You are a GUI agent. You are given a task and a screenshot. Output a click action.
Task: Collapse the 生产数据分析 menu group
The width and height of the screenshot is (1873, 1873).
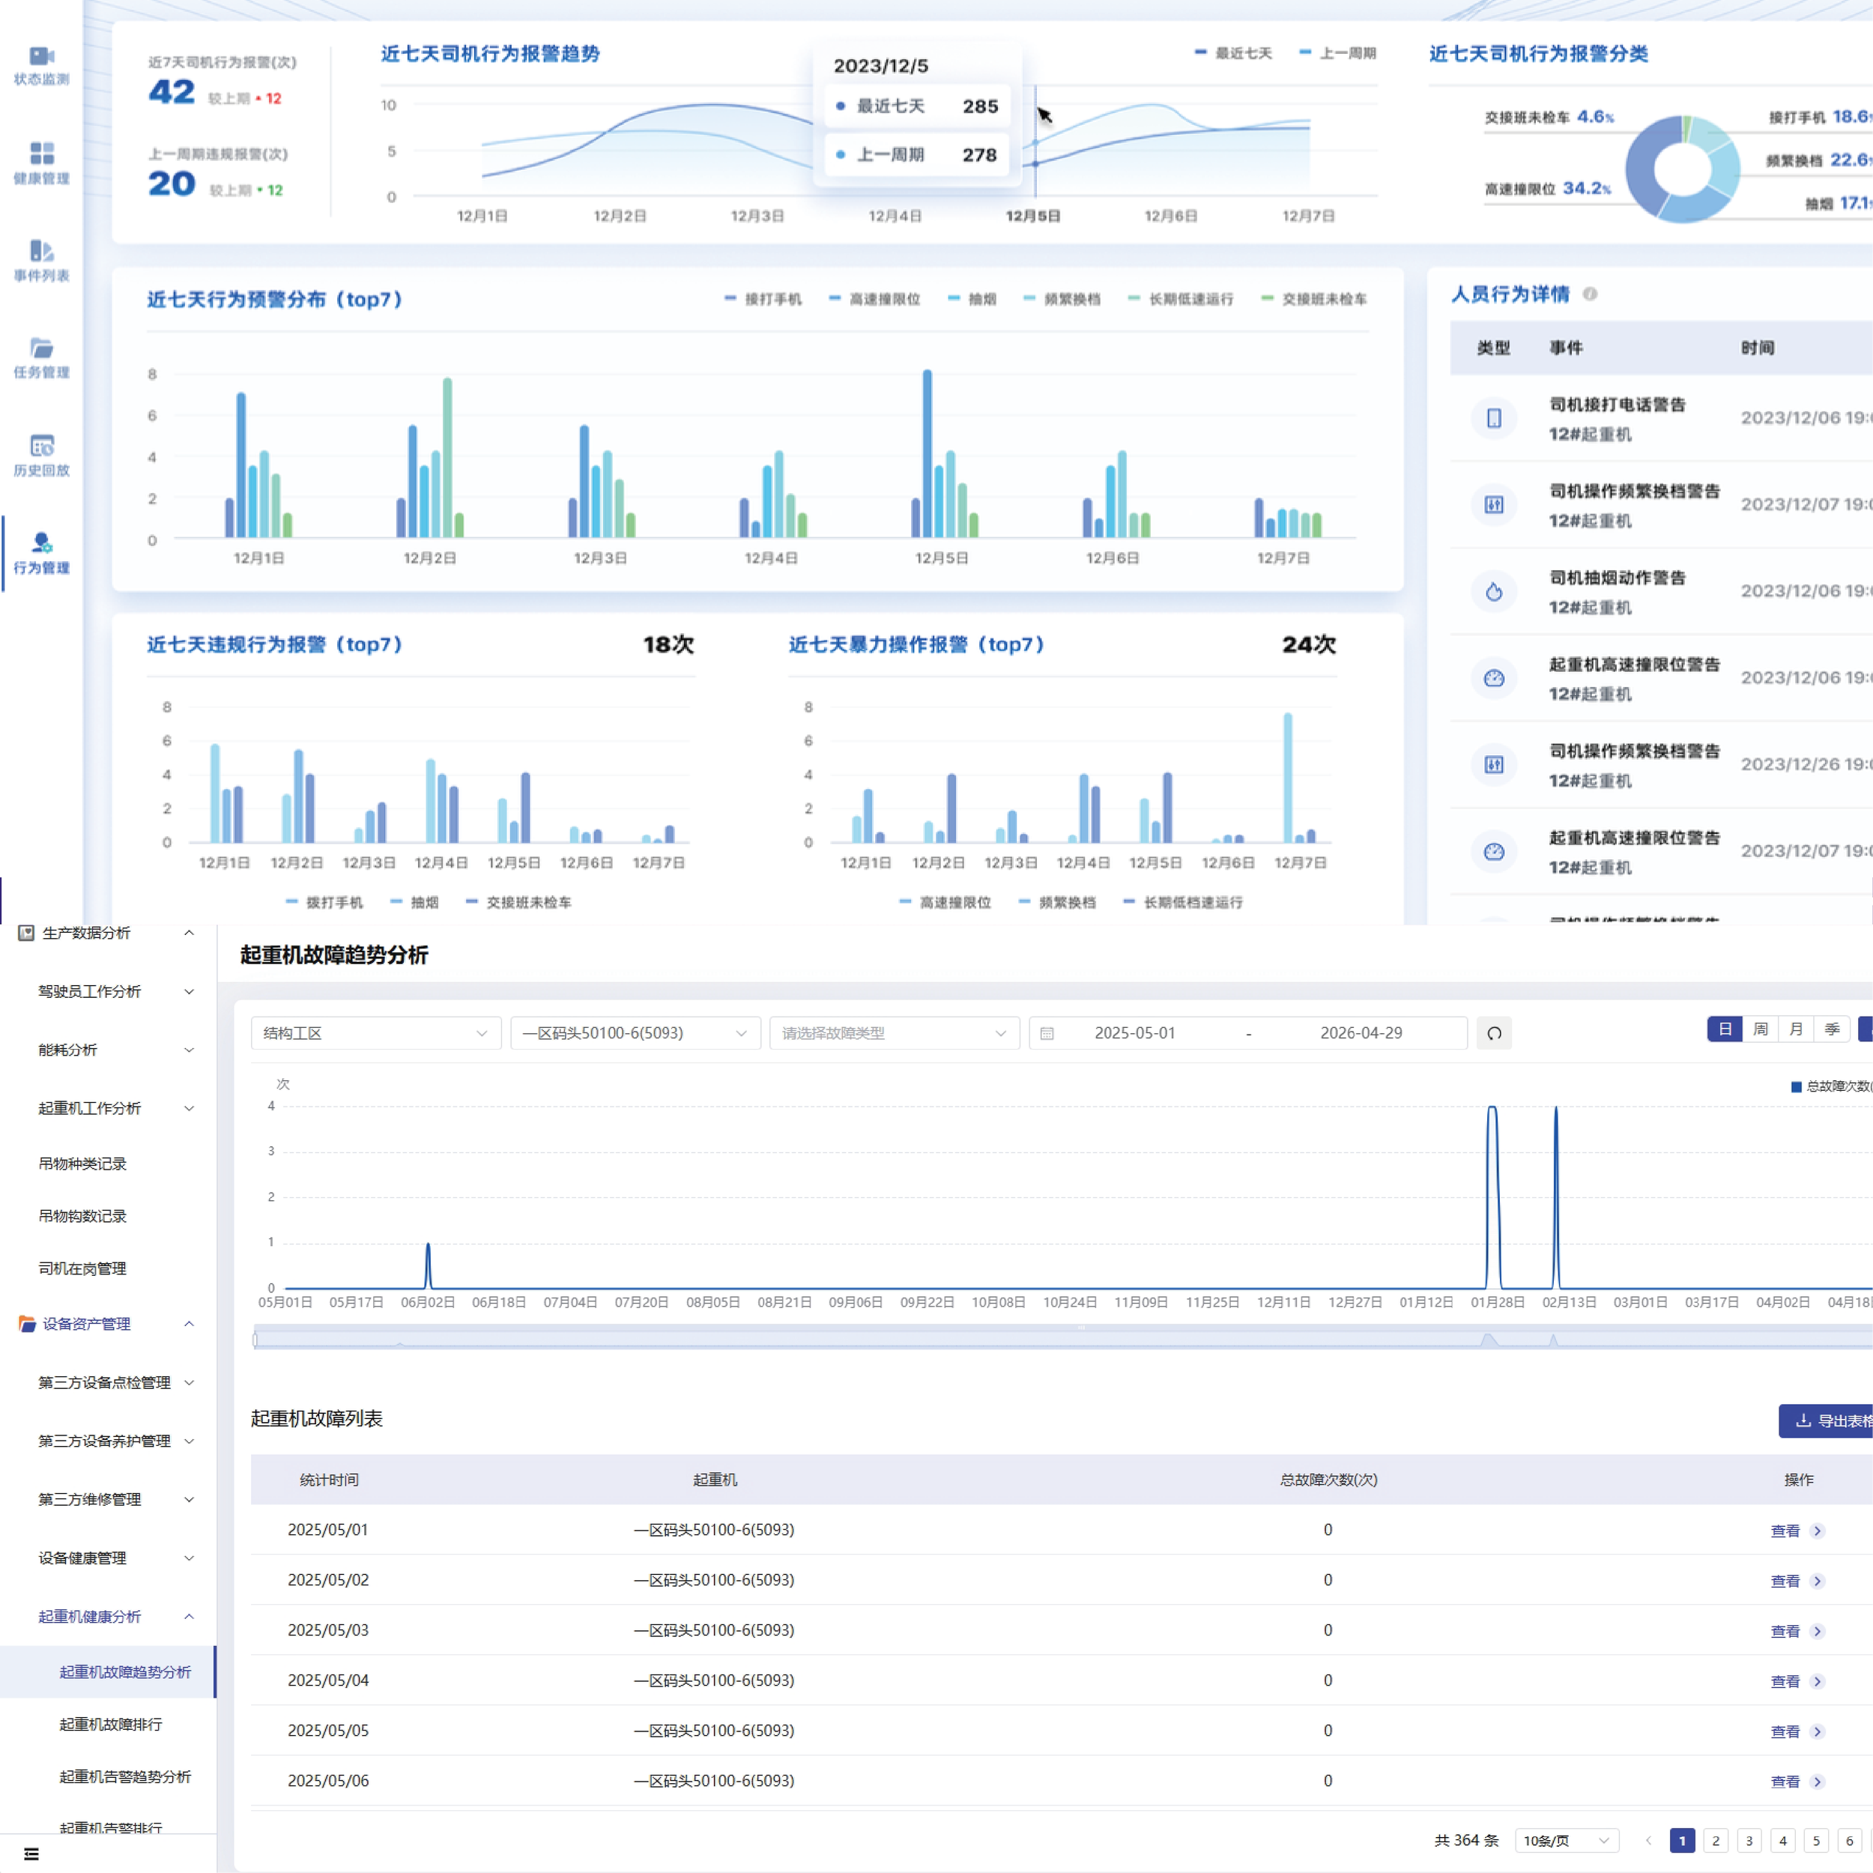pos(189,933)
